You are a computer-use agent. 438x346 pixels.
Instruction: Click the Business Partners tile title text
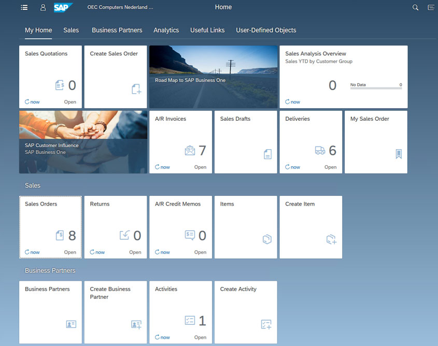47,289
